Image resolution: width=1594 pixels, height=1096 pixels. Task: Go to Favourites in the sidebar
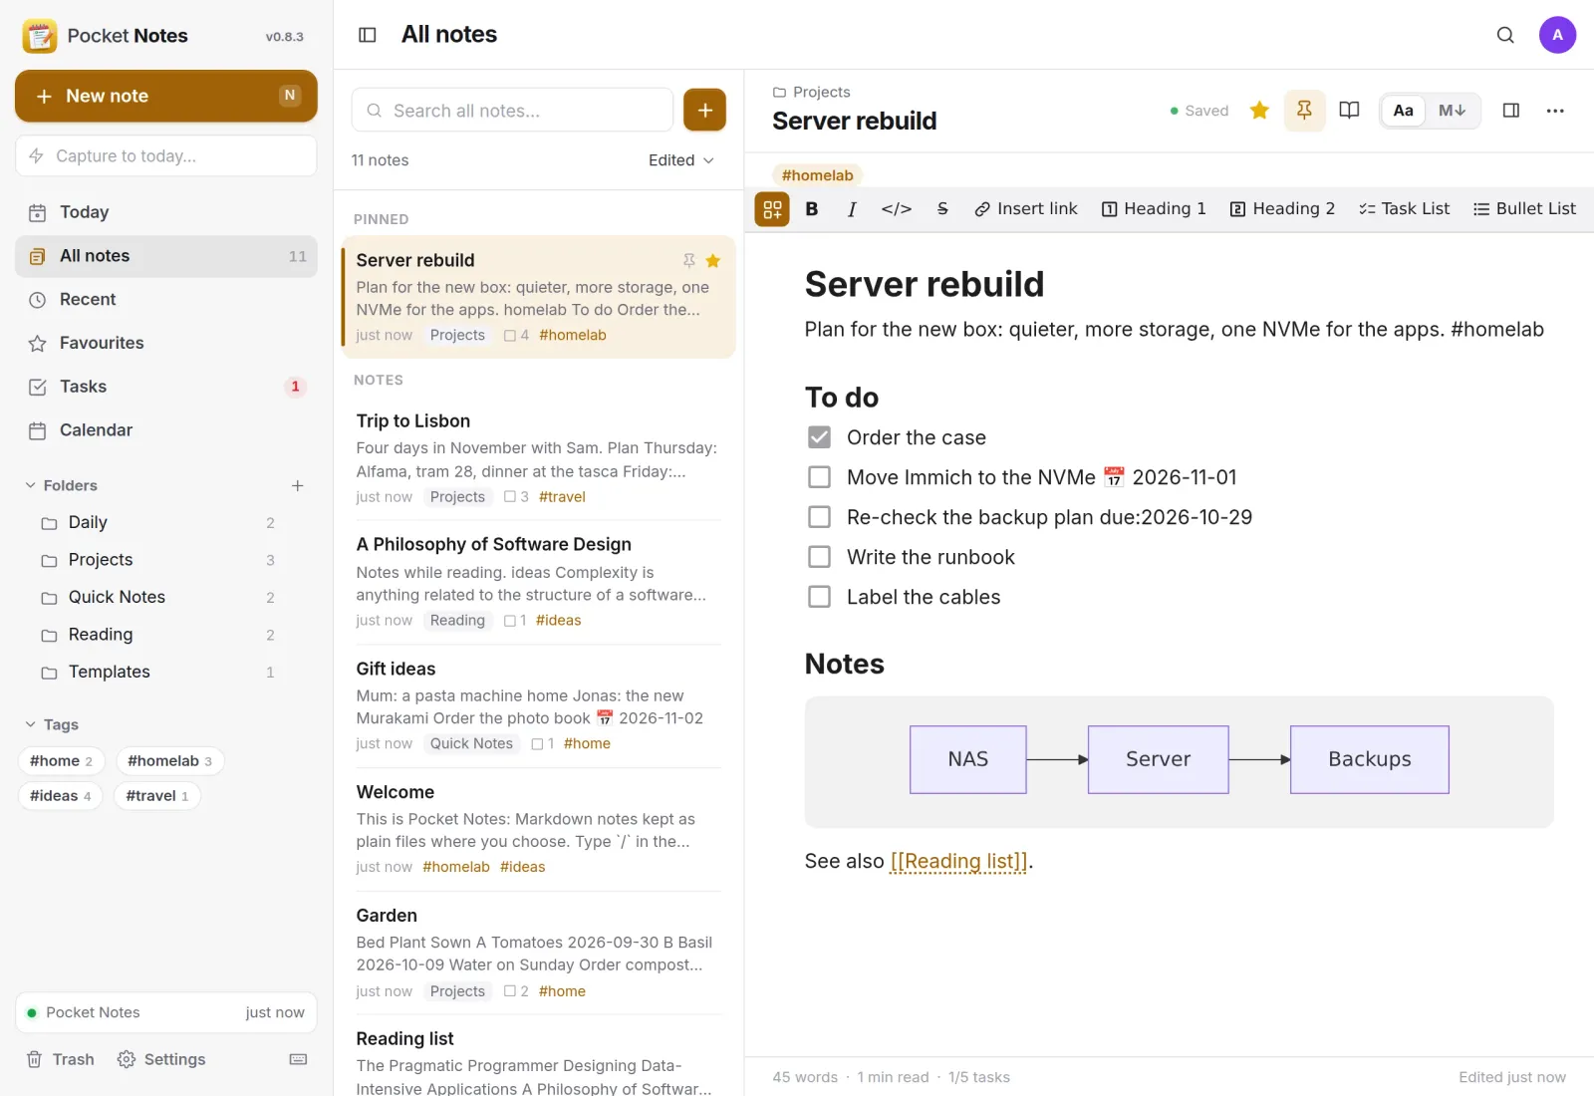click(x=166, y=343)
